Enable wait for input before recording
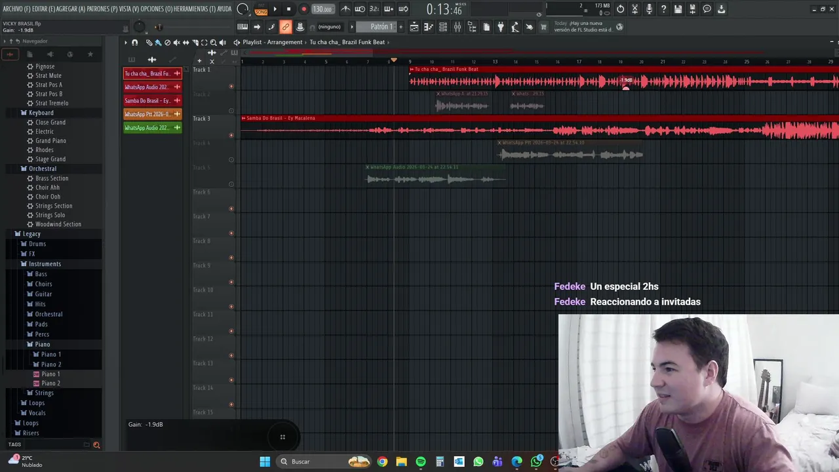Screen dimensions: 839x472 pos(360,9)
